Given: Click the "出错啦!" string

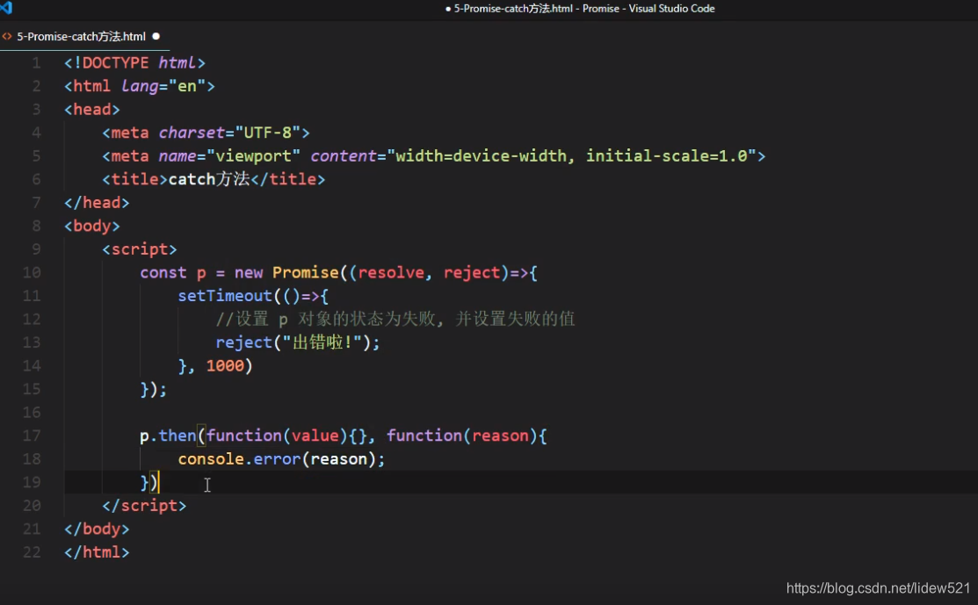Looking at the screenshot, I should (x=322, y=342).
